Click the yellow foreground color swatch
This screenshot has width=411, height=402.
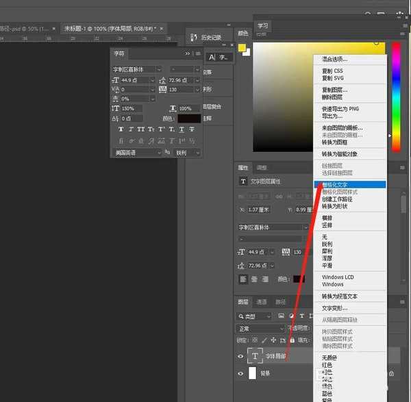[x=242, y=48]
